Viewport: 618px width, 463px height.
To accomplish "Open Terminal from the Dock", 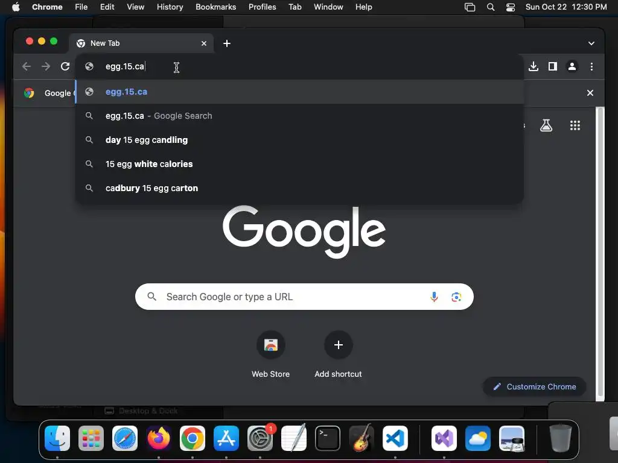I will 328,438.
